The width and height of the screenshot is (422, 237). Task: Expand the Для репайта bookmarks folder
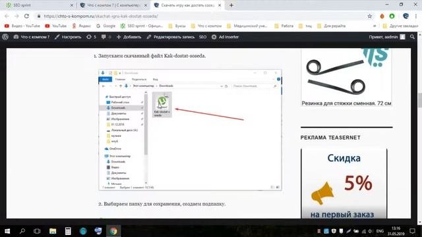click(x=331, y=26)
